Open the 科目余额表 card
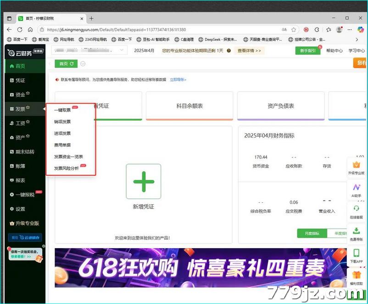368x304 pixels. [x=190, y=106]
